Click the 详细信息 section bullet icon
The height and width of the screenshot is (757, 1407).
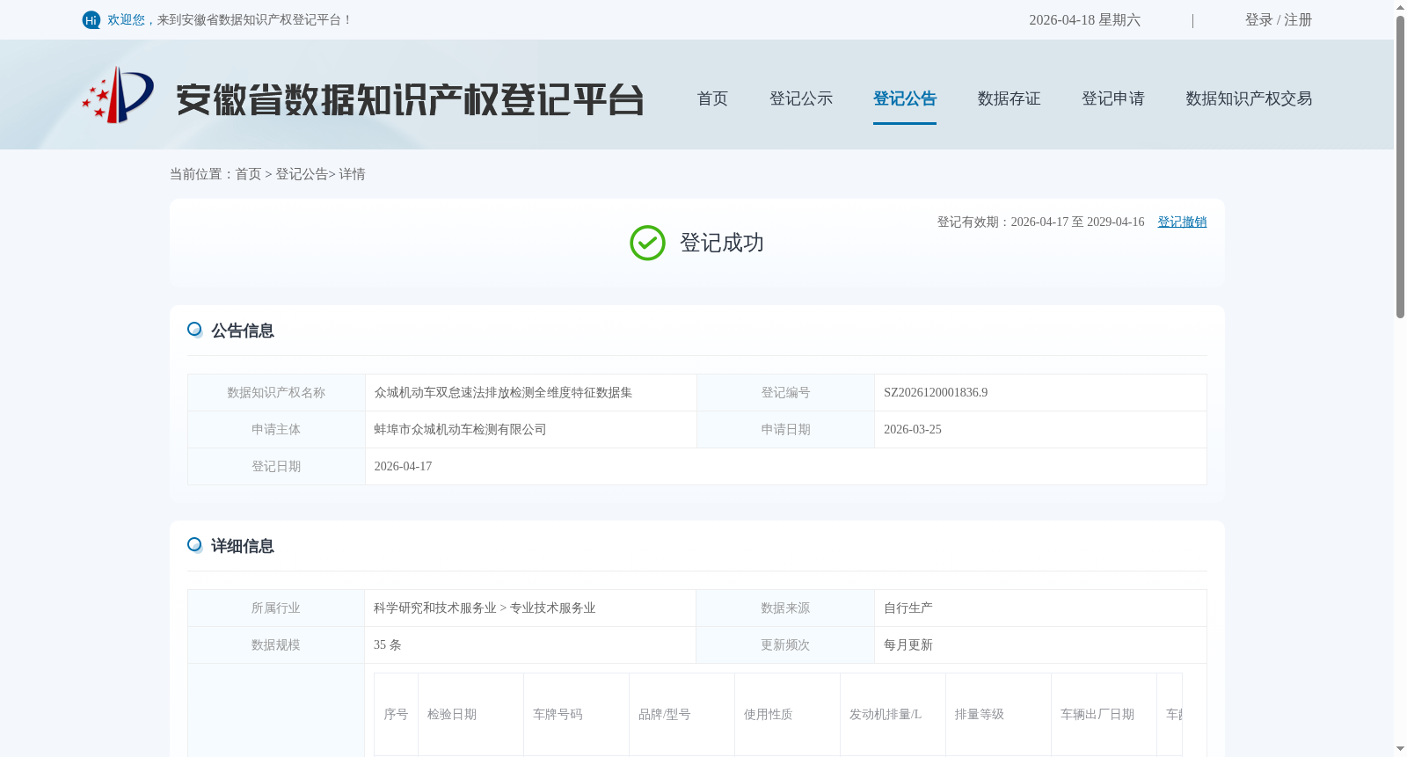pyautogui.click(x=195, y=545)
